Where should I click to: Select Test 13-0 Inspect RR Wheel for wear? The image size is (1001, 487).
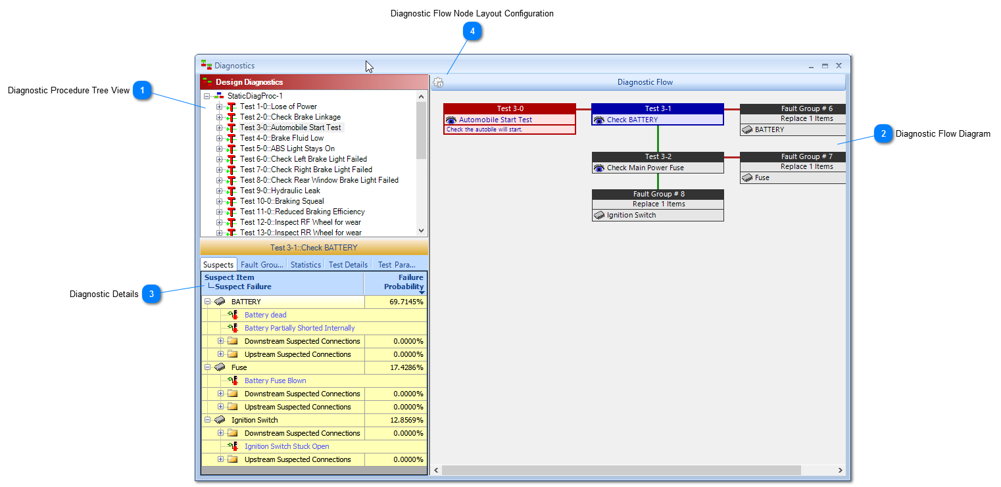pyautogui.click(x=301, y=233)
